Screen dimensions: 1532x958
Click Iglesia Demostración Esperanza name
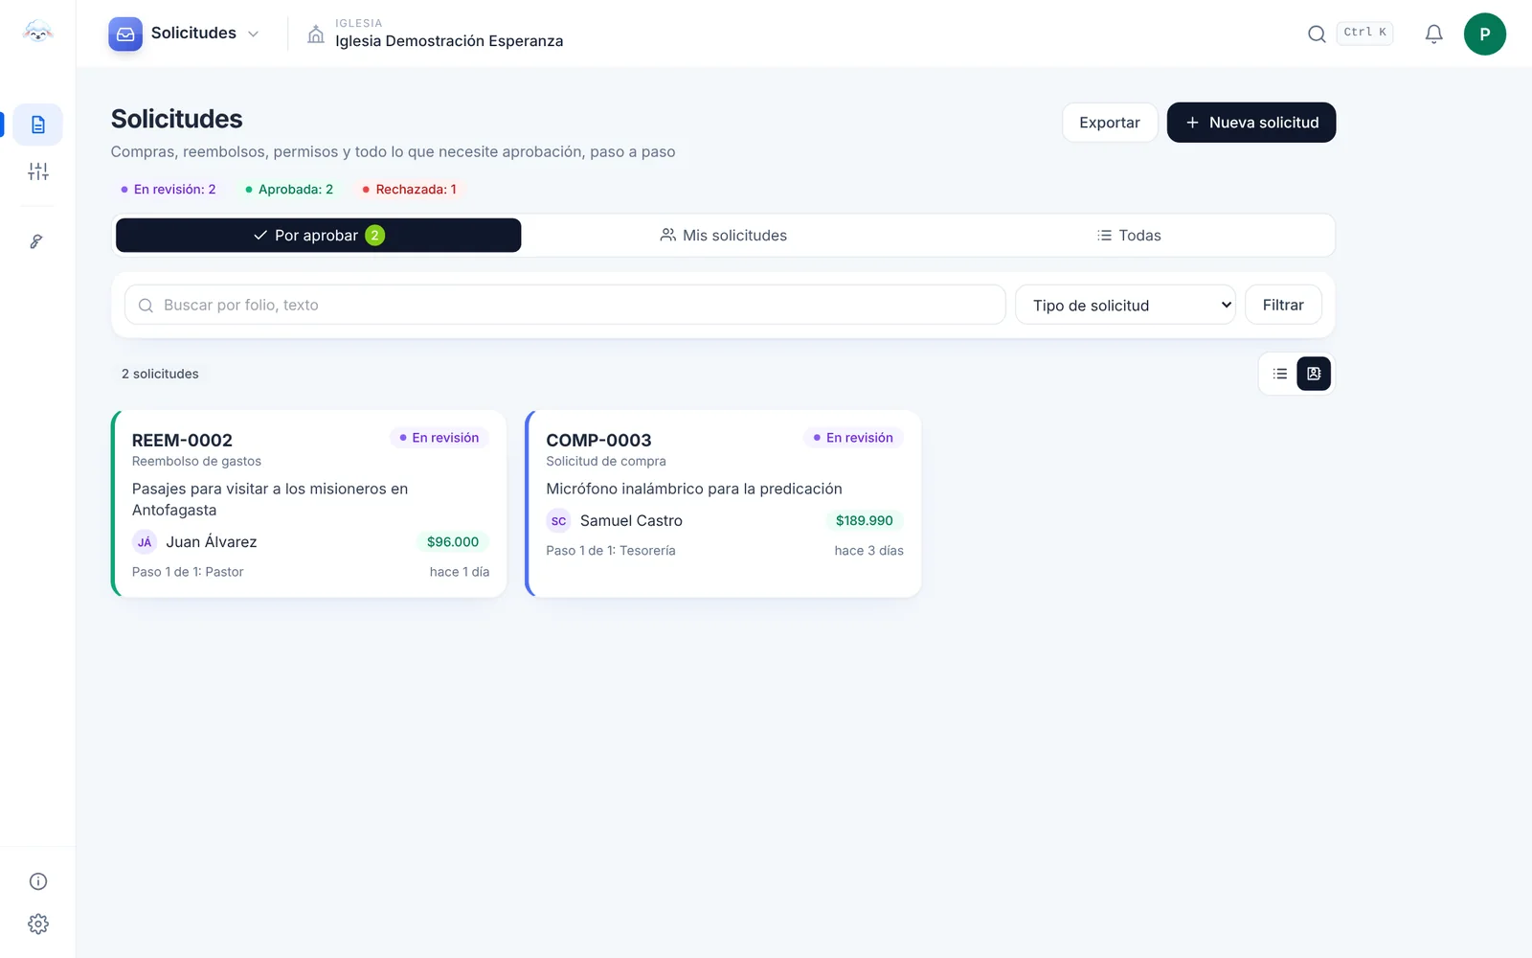tap(449, 41)
